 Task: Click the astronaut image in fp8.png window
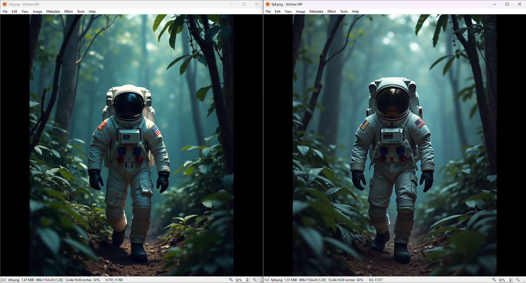395,145
